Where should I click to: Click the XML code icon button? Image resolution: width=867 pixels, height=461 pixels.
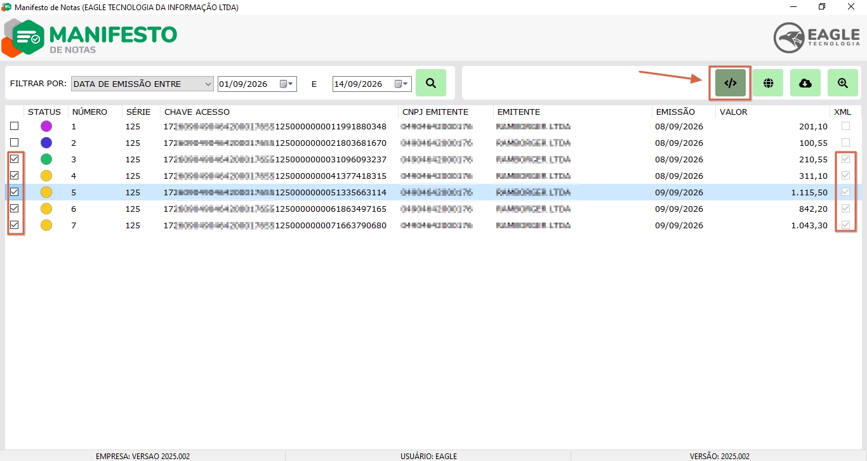(731, 83)
